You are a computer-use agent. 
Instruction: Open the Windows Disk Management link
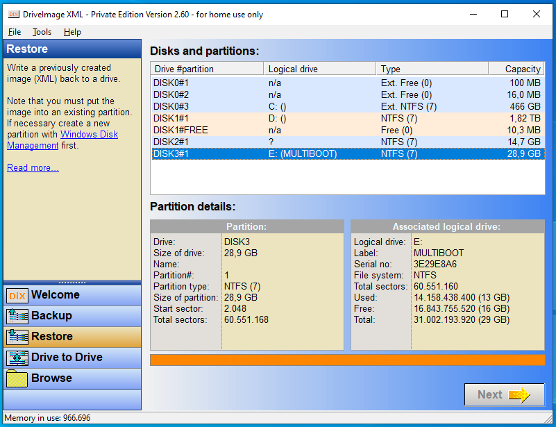(62, 140)
